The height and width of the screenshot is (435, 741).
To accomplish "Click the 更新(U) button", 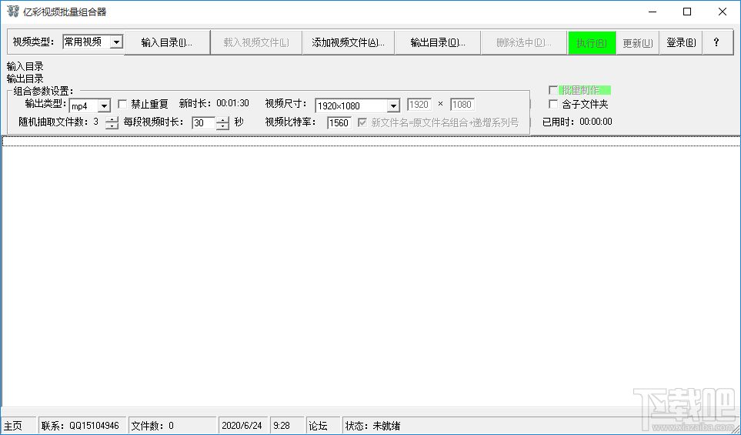I will [x=637, y=43].
